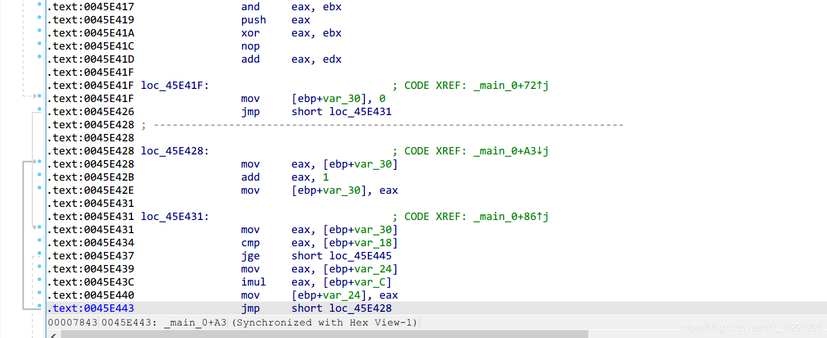Toggle breakpoint dot beside jge short loc_45E445
The image size is (827, 338).
click(x=39, y=254)
